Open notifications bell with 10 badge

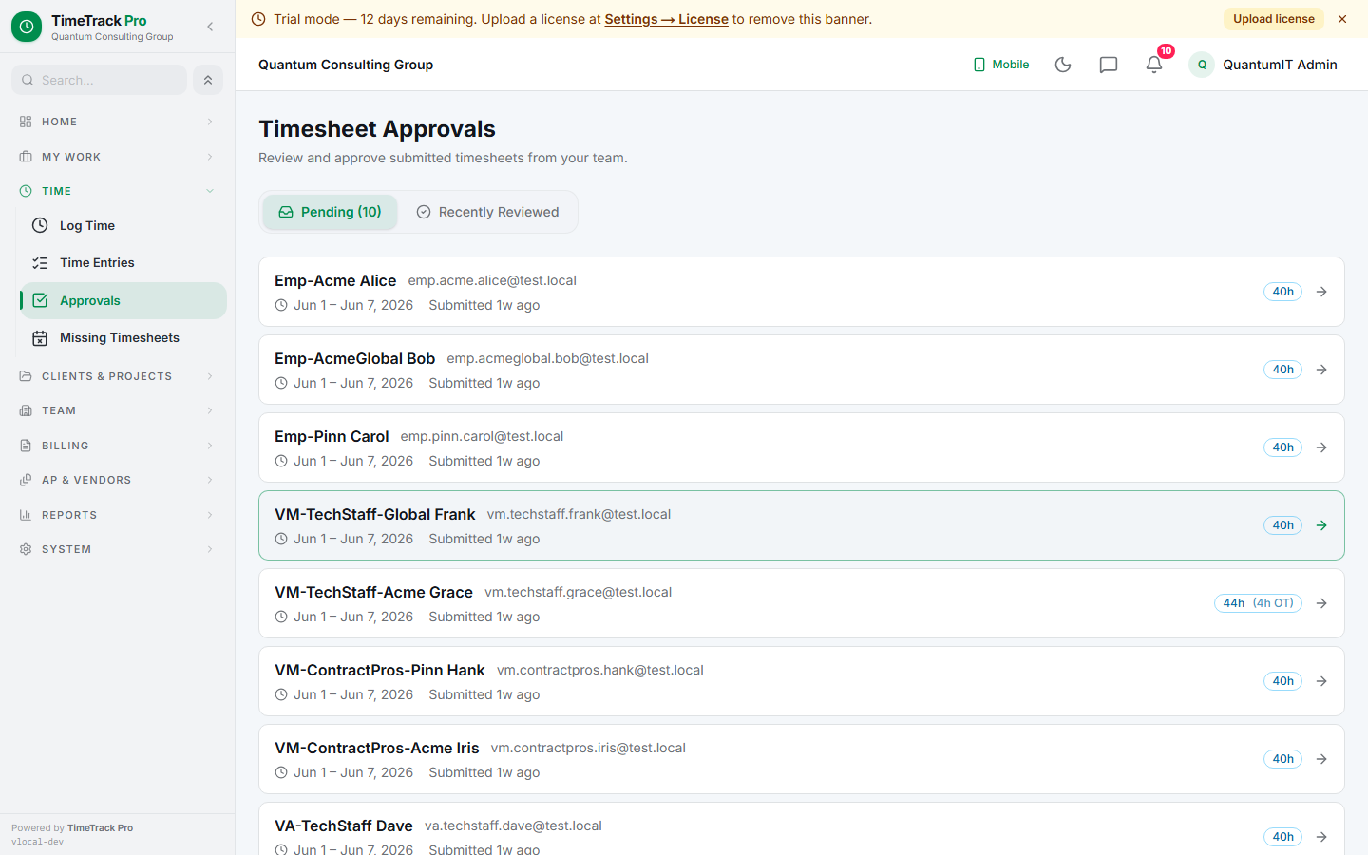1154,65
